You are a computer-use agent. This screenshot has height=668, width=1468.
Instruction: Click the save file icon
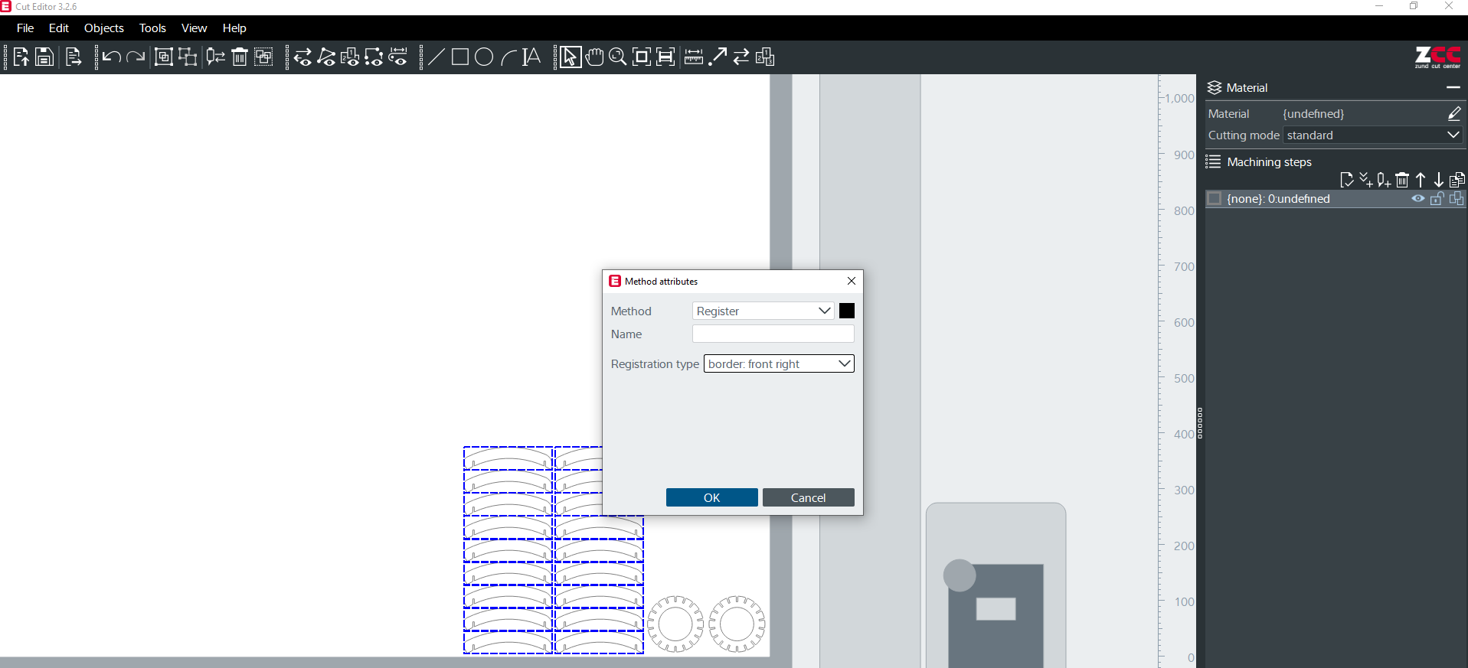pyautogui.click(x=44, y=57)
